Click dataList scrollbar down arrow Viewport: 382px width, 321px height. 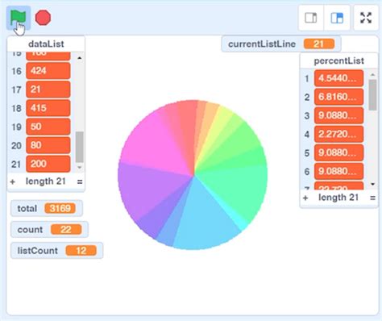point(80,168)
